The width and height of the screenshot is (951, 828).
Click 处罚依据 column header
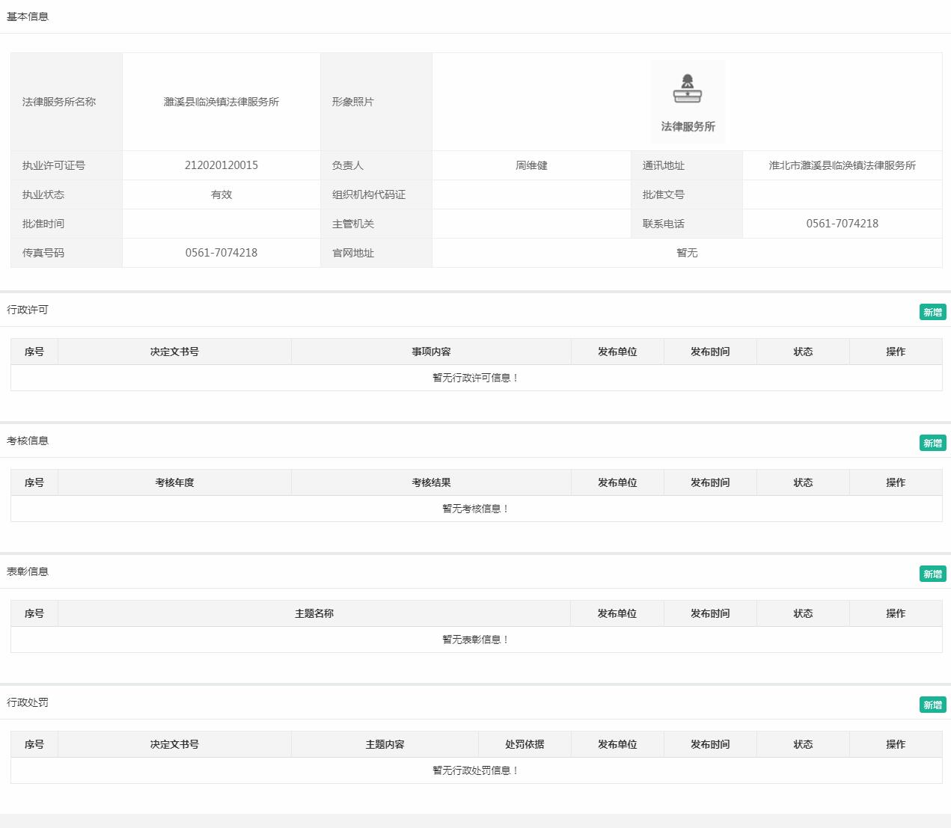[x=525, y=744]
